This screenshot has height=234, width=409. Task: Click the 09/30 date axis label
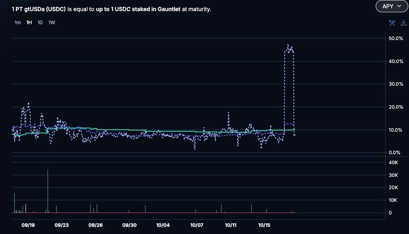[130, 225]
